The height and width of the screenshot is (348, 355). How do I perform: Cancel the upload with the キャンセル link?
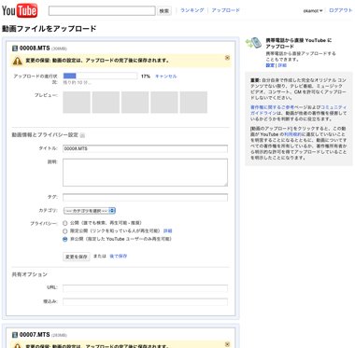(165, 77)
